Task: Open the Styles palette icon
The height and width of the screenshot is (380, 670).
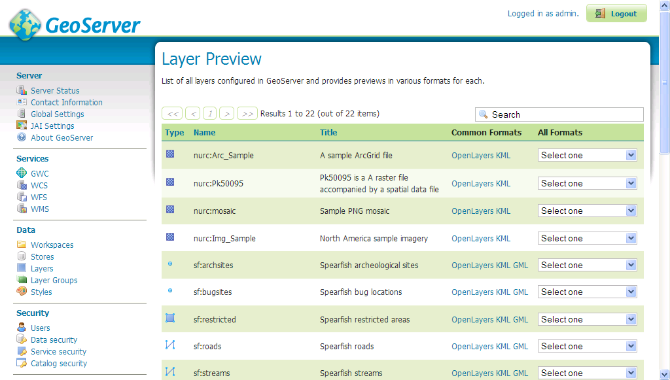Action: pos(22,292)
